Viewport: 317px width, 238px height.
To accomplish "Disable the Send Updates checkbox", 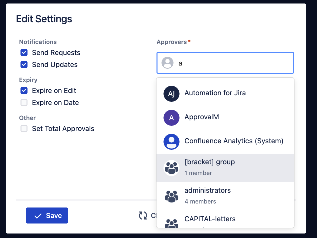I will [24, 65].
